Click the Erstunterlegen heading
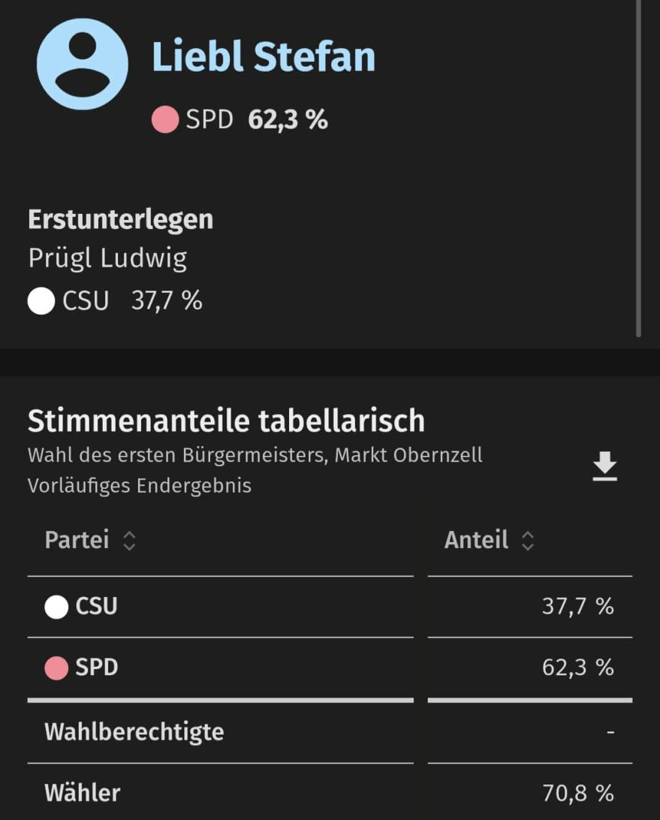Viewport: 660px width, 820px height. (x=120, y=219)
